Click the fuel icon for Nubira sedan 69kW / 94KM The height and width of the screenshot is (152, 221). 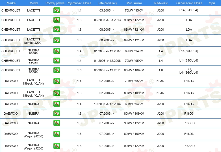point(57,51)
